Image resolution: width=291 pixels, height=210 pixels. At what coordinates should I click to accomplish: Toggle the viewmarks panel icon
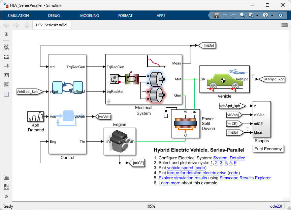[6, 187]
